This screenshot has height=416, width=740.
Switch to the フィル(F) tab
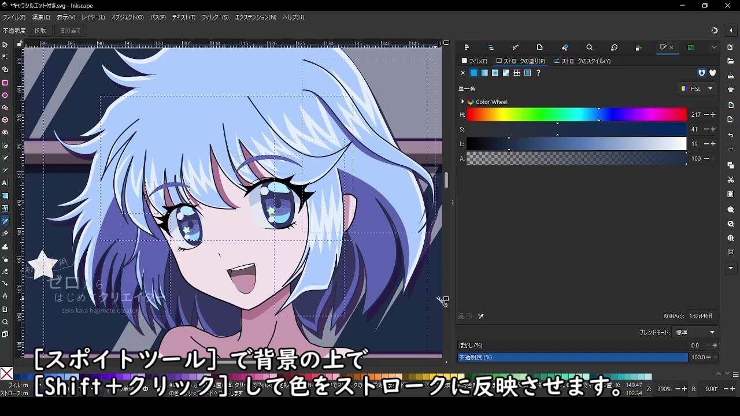[475, 61]
